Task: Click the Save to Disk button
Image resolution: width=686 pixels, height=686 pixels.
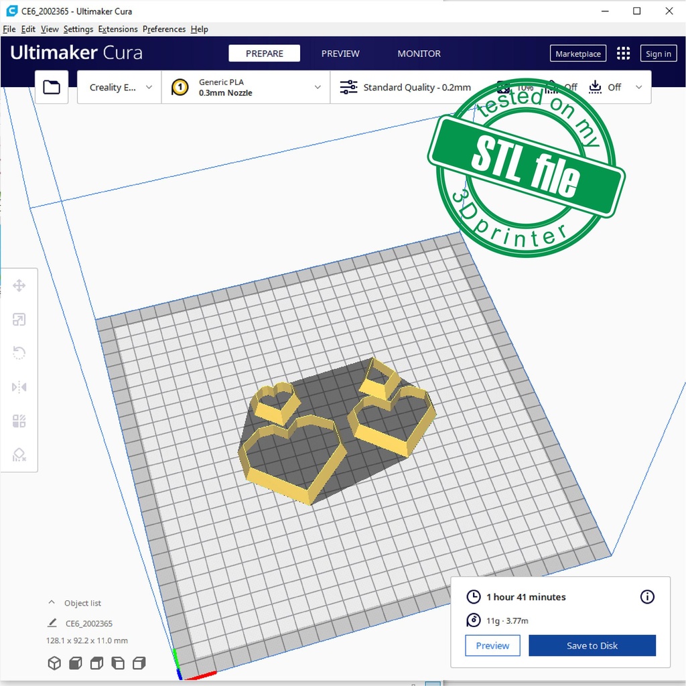Action: click(x=592, y=646)
